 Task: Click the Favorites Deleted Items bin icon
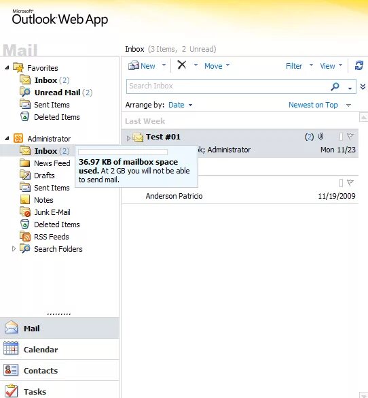click(24, 116)
